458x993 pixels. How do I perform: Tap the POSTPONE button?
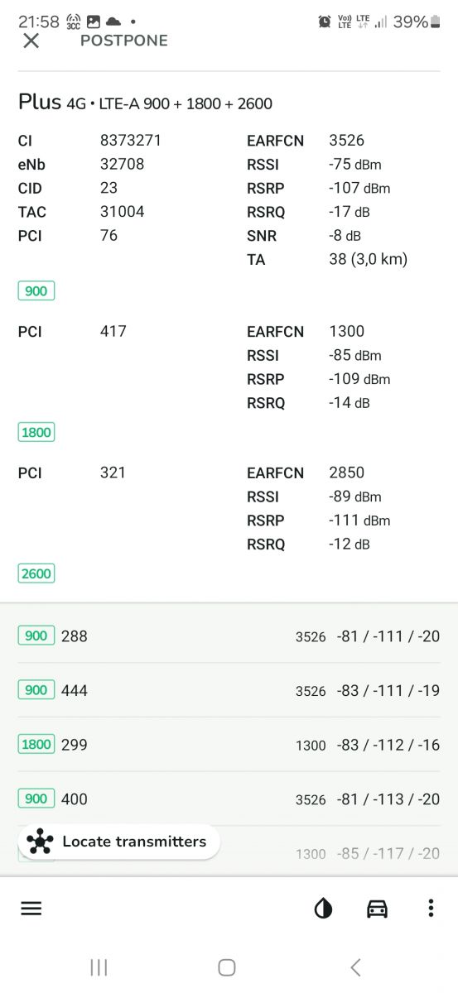tap(123, 41)
